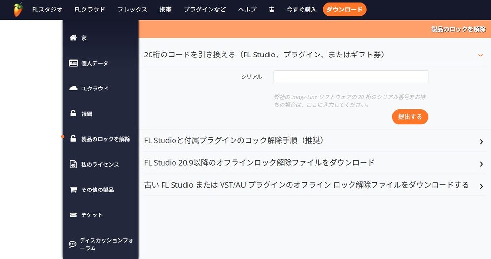Open 報酬 sidebar link
The width and height of the screenshot is (491, 259).
tap(86, 114)
